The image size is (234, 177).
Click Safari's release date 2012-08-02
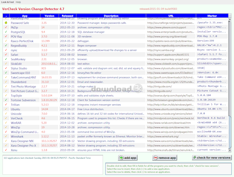pos(67,55)
